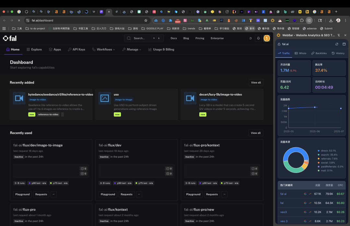350x226 pixels.
Task: Open the adsense bookmark
Action: 309,28
